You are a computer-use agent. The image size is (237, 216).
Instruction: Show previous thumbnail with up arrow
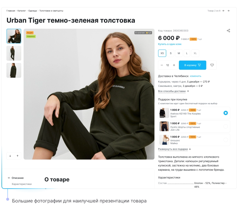coord(17,156)
